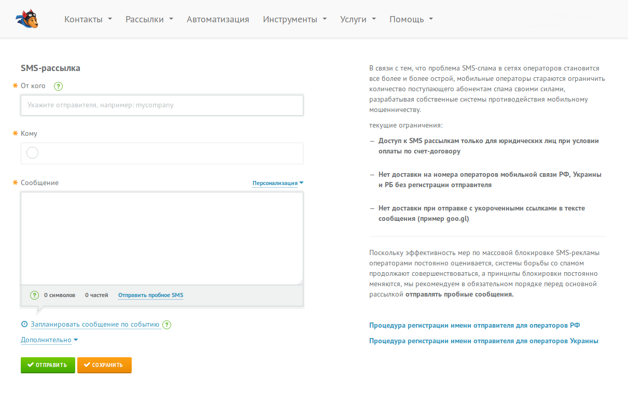Go to the Автоматизация menu item
628x393 pixels.
pyautogui.click(x=218, y=19)
